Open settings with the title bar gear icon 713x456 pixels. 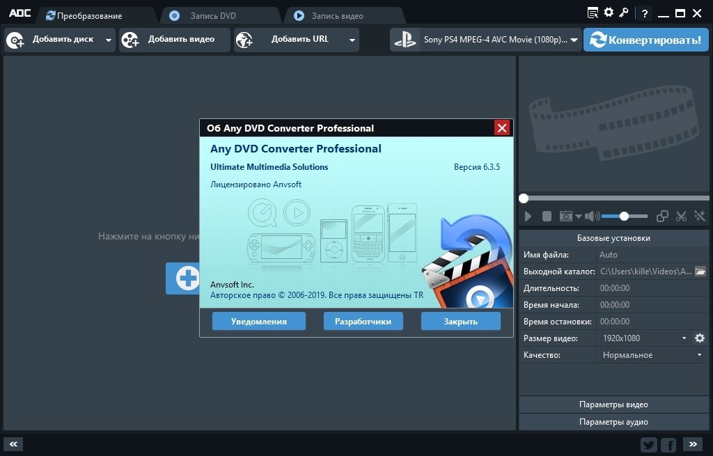[609, 13]
